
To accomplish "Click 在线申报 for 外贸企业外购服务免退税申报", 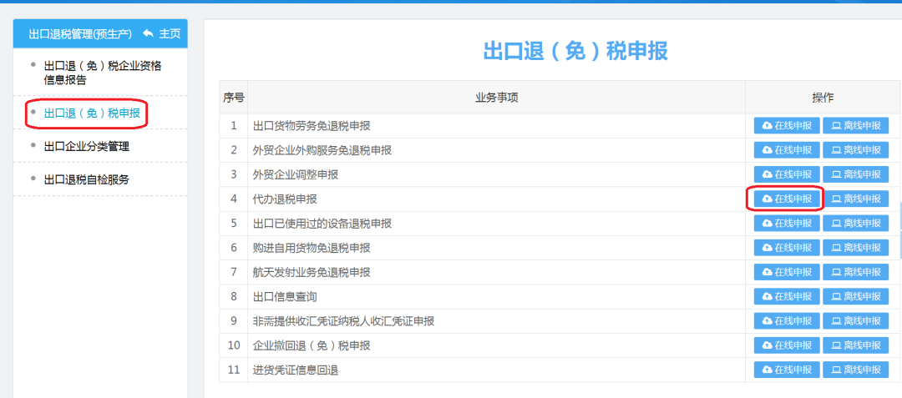I will pos(787,150).
